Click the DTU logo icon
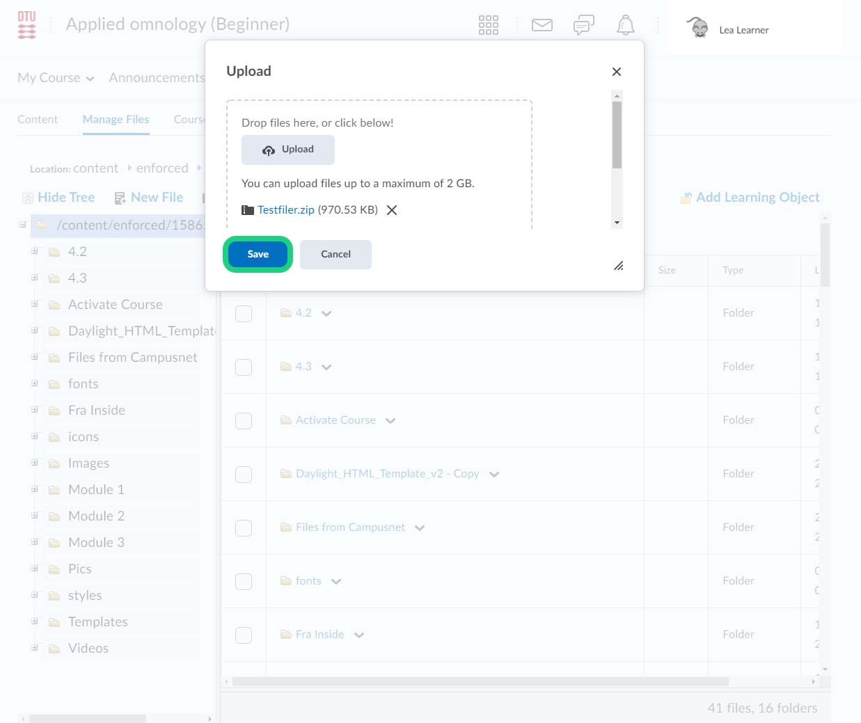 point(26,25)
